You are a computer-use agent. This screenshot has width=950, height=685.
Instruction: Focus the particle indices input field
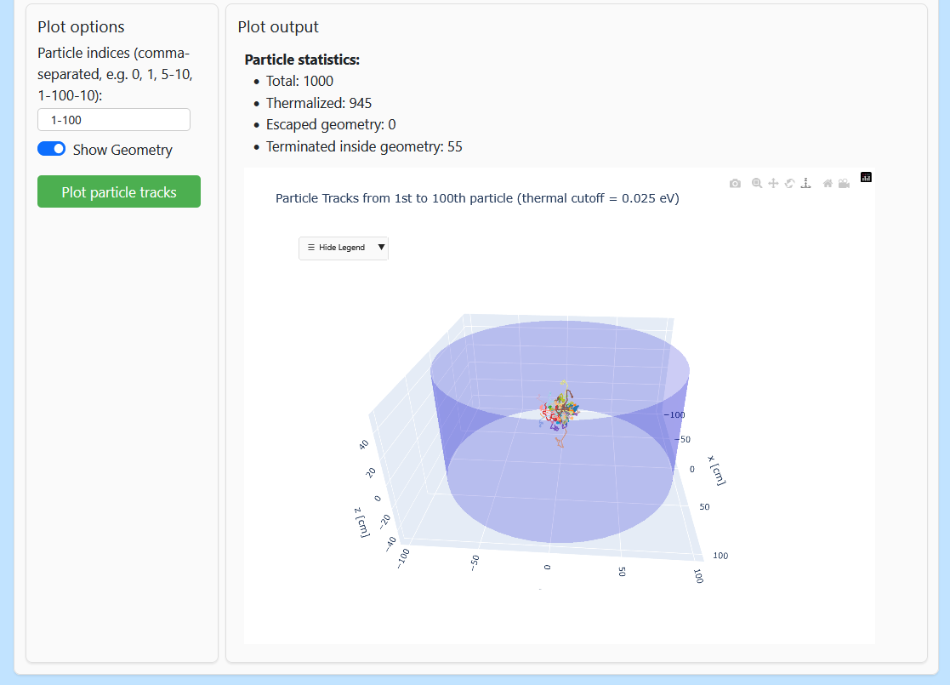coord(114,120)
